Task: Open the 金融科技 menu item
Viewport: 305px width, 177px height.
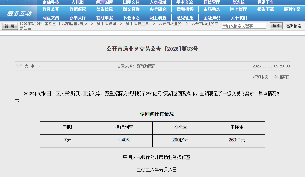Action: 51,2
